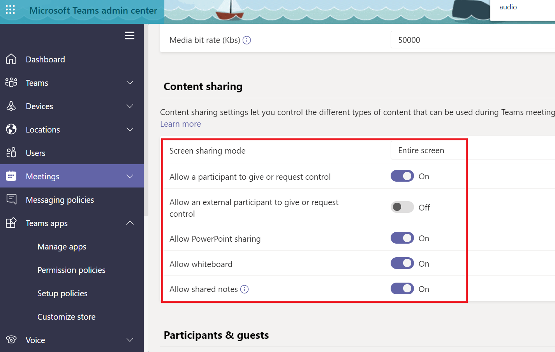Click the Dashboard home icon
Viewport: 555px width, 352px height.
pos(11,59)
